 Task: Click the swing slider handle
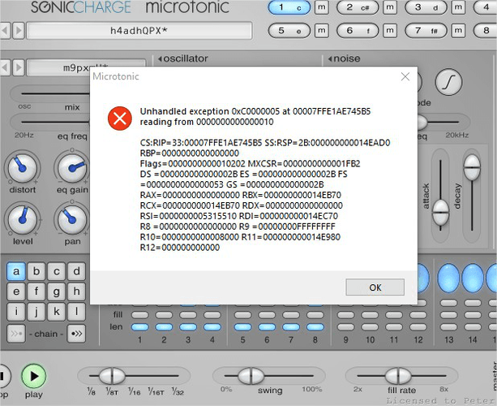[x=251, y=376]
